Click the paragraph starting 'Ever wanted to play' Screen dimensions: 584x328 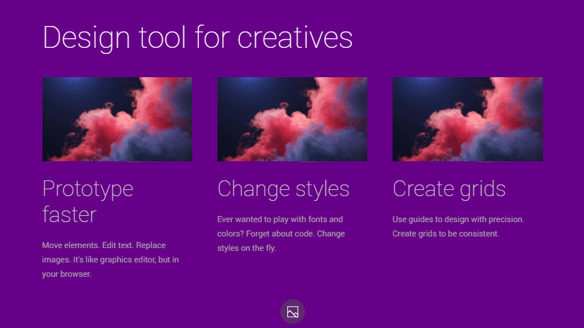coord(281,234)
